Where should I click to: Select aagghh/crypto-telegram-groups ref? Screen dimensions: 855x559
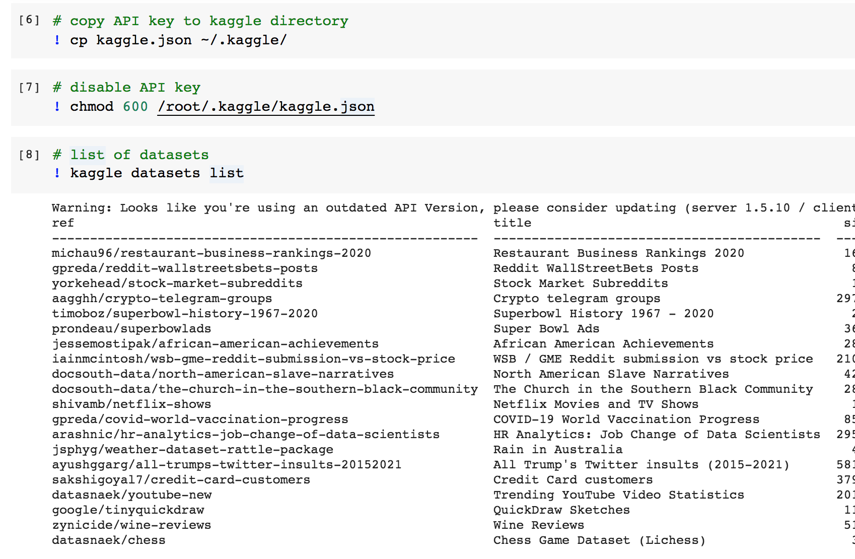click(162, 298)
